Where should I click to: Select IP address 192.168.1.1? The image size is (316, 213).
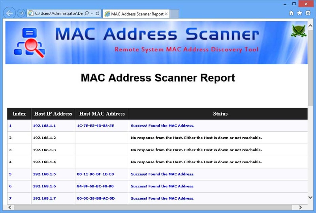pyautogui.click(x=44, y=125)
